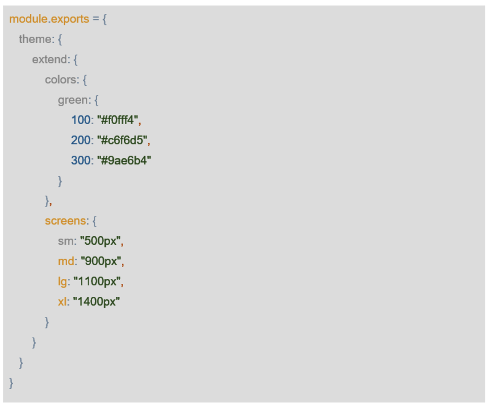Click the "#c6f6d5" color value
This screenshot has width=490, height=408.
(x=122, y=140)
